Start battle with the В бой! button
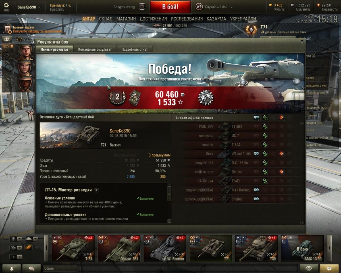Viewport: 341px width, 273px height. pyautogui.click(x=170, y=7)
